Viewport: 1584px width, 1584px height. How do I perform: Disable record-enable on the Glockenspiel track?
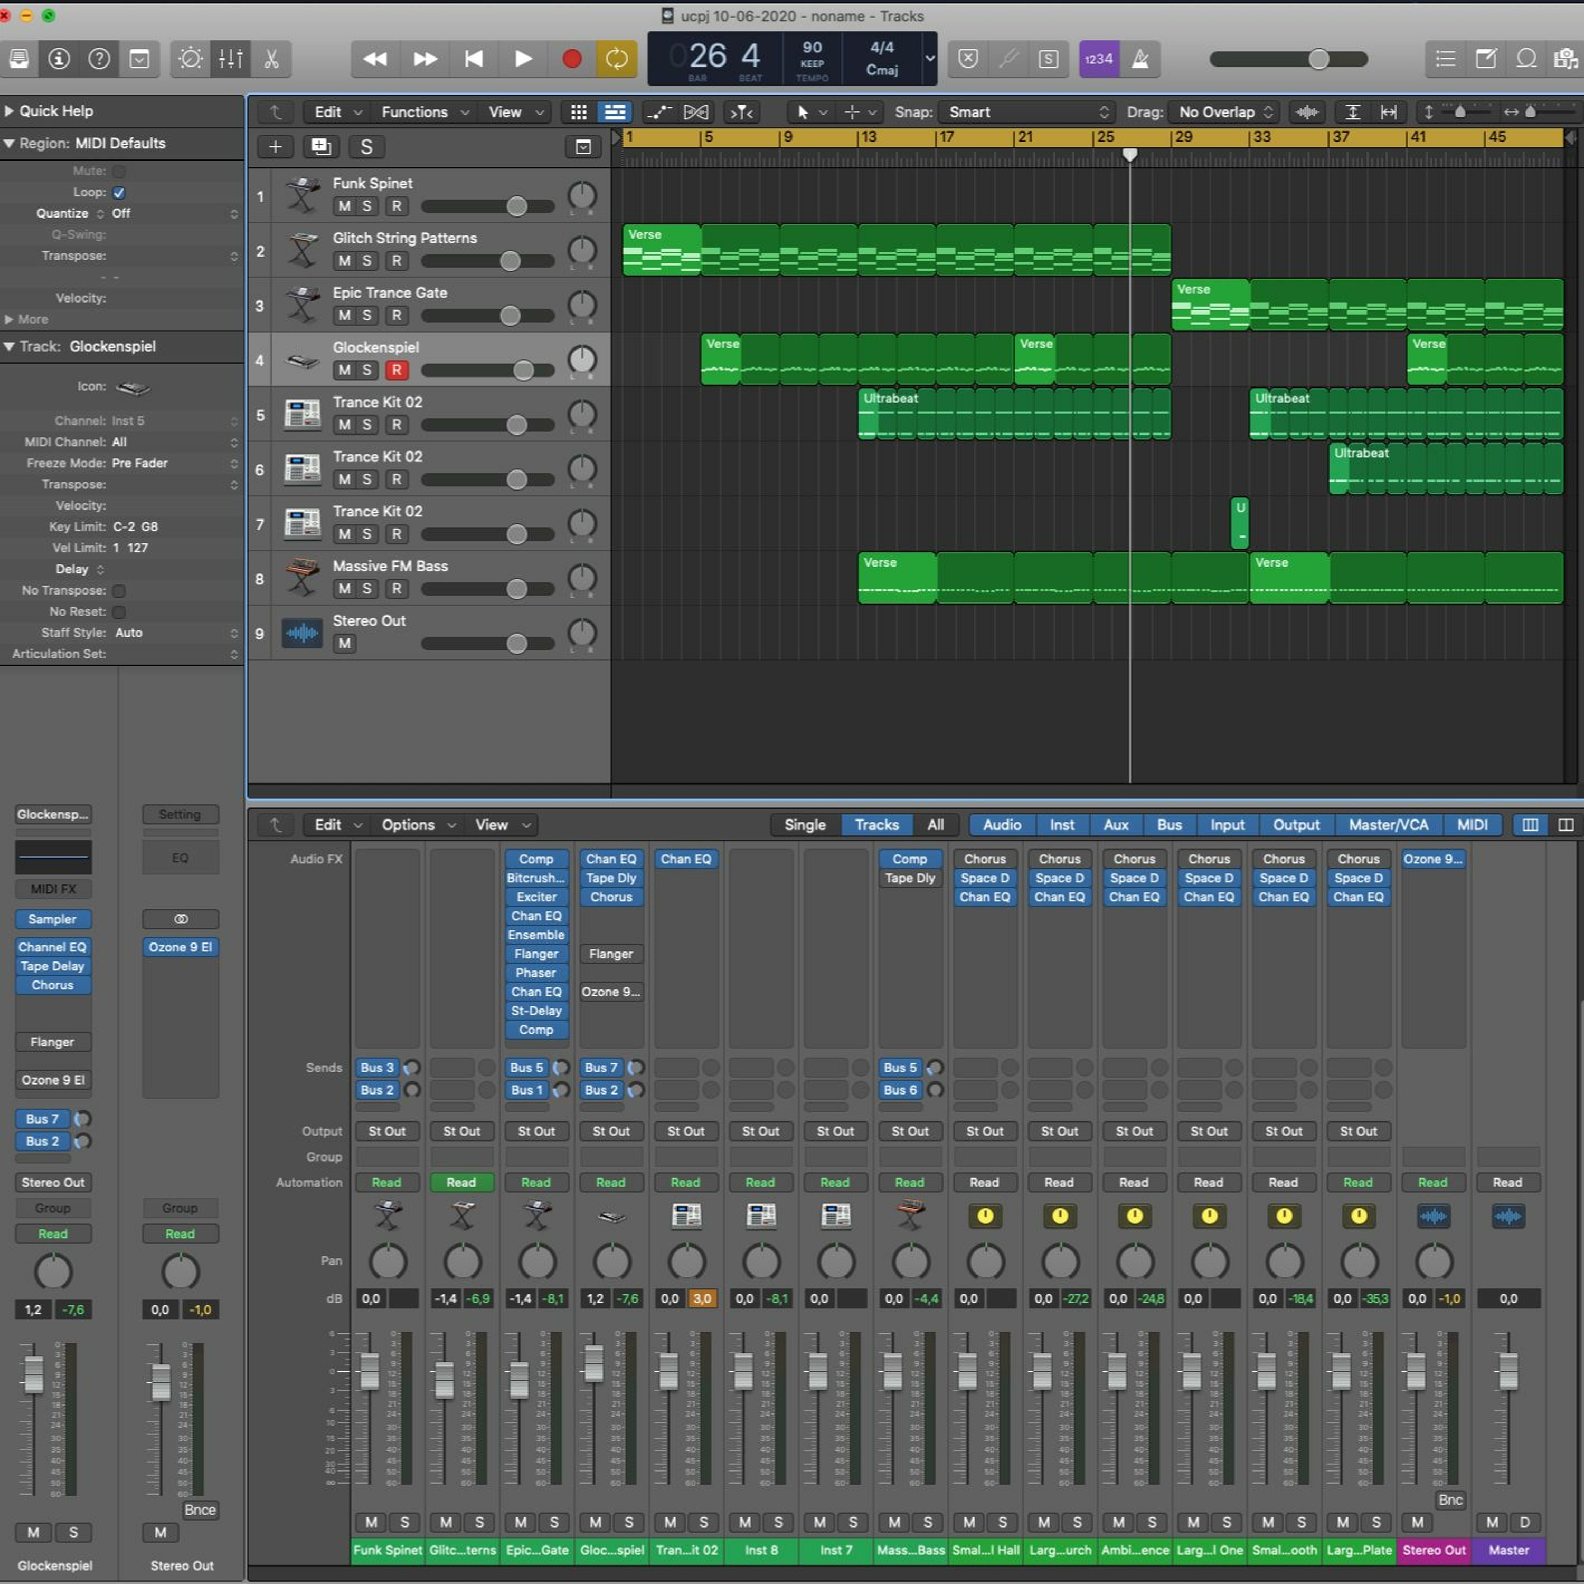pyautogui.click(x=397, y=371)
